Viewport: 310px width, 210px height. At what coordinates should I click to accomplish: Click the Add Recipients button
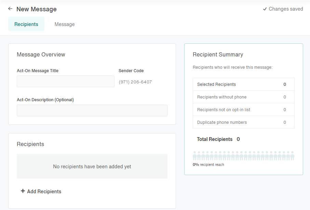(41, 192)
